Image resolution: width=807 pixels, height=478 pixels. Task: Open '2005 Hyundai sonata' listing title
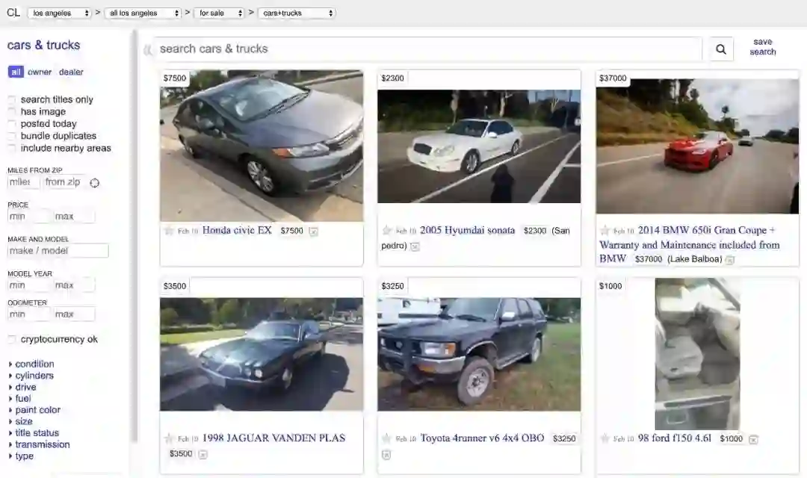click(x=467, y=231)
